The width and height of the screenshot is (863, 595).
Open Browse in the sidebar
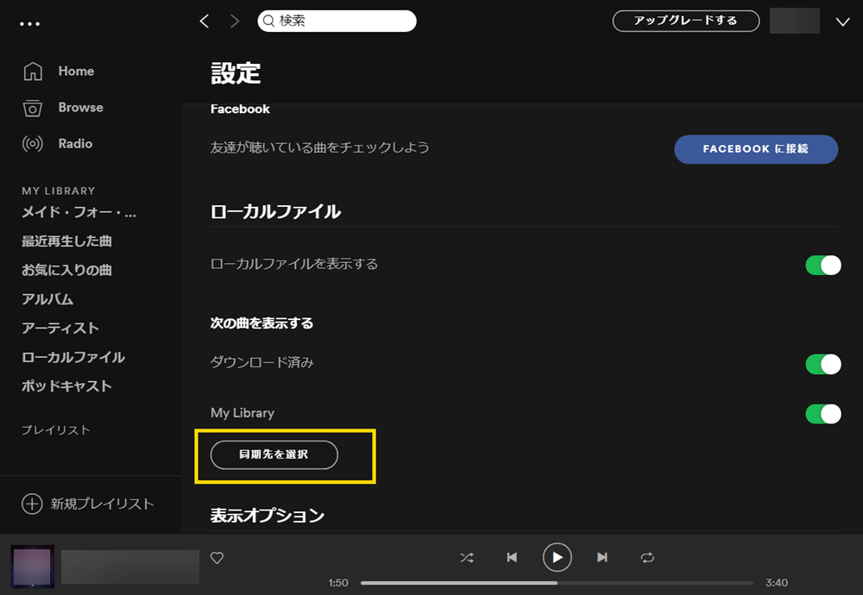pyautogui.click(x=80, y=107)
